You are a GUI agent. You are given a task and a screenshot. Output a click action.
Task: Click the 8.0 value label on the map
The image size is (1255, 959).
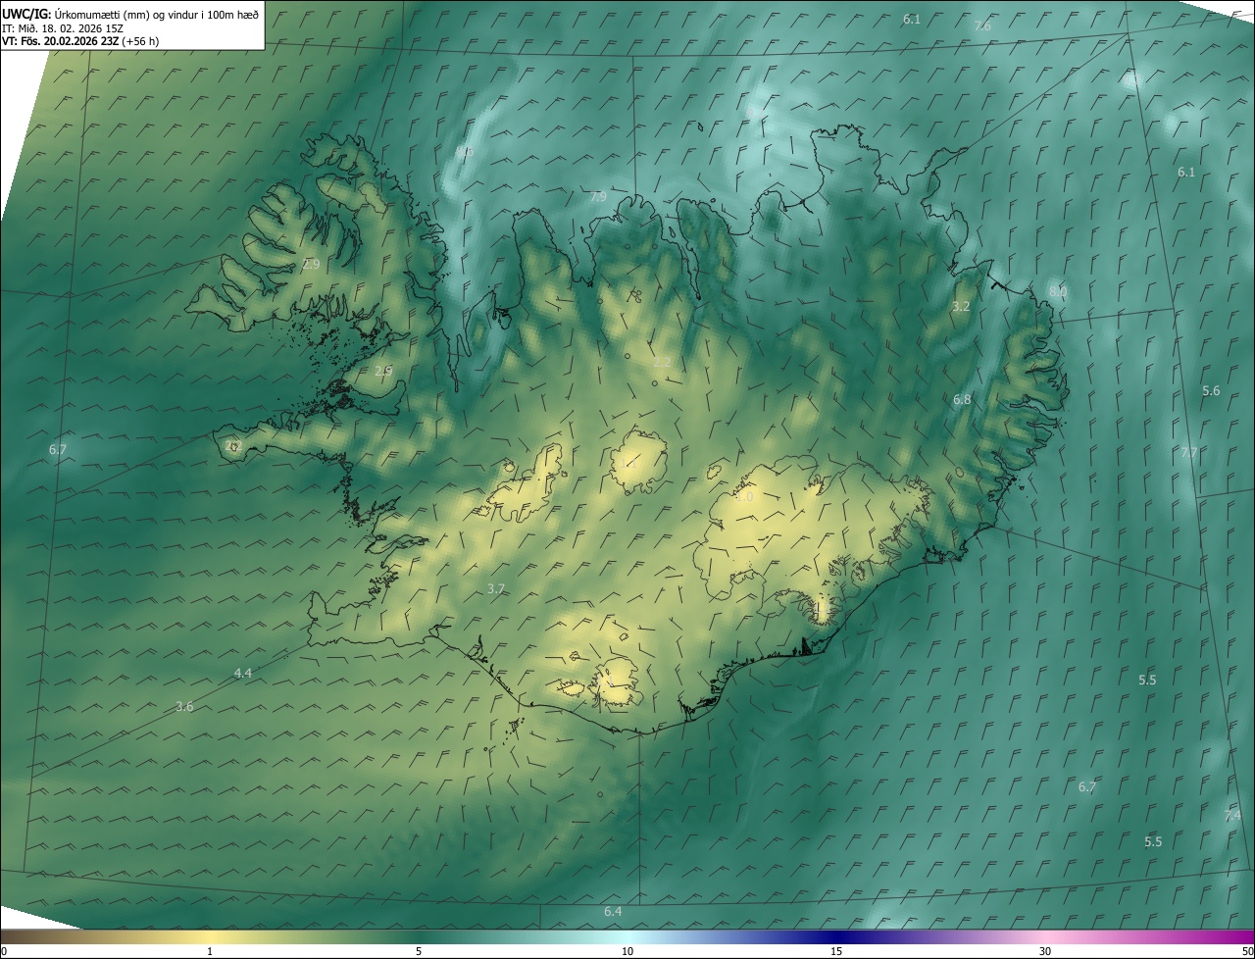(1058, 292)
